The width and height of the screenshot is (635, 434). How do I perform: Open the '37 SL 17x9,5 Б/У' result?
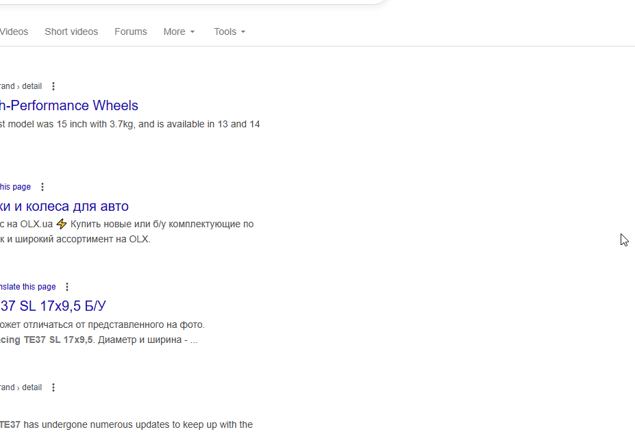(53, 306)
